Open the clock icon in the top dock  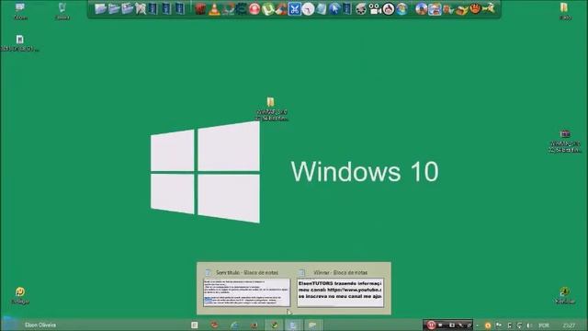pyautogui.click(x=308, y=9)
